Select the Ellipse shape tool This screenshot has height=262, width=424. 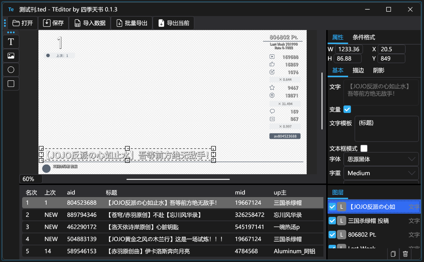click(11, 70)
